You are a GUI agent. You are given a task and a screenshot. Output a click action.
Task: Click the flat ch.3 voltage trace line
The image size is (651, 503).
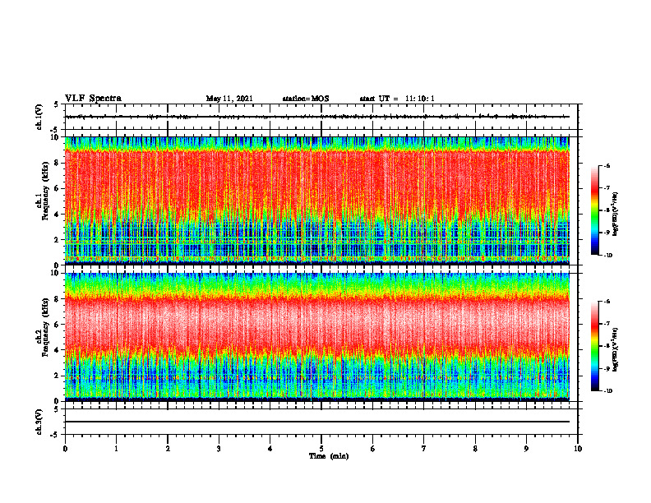[317, 422]
